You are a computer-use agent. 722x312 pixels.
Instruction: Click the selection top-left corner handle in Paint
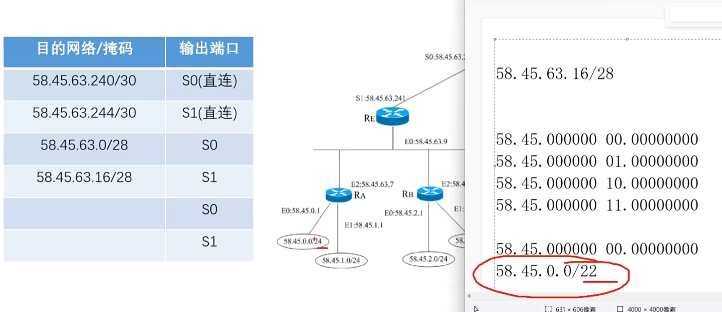coord(495,39)
